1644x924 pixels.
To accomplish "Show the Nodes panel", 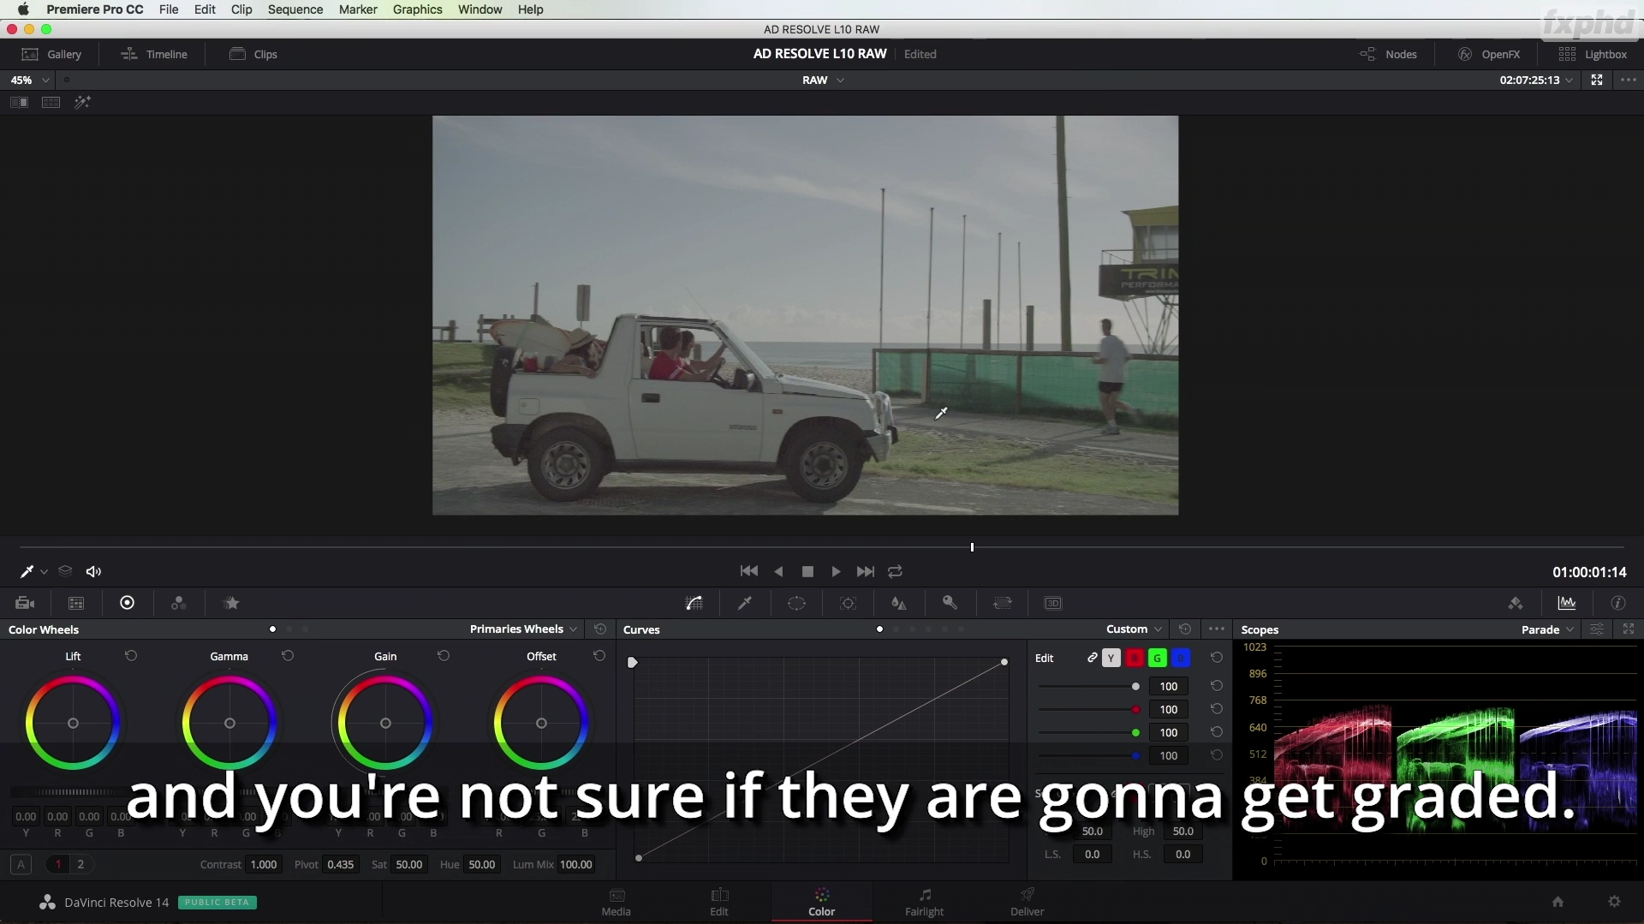I will click(x=1388, y=54).
